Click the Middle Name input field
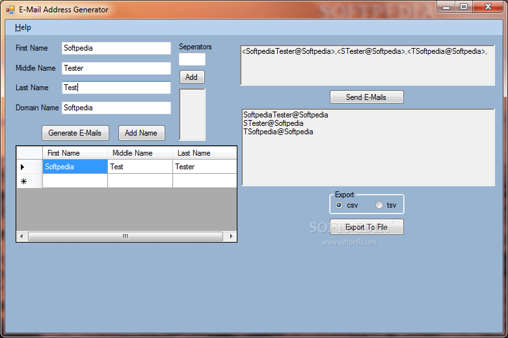508x338 pixels. tap(116, 68)
